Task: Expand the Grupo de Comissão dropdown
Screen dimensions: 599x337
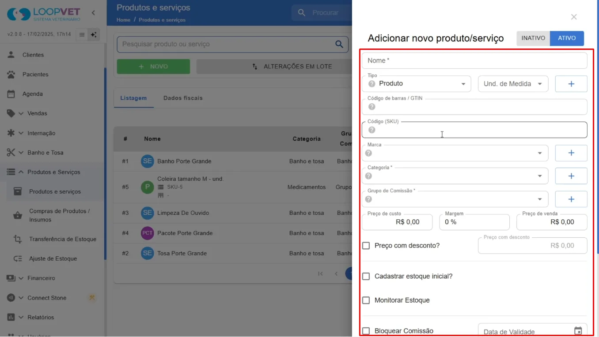Action: coord(455,199)
